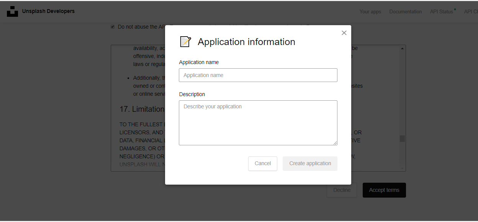The image size is (478, 222).
Task: Click the Create application button
Action: [x=310, y=163]
